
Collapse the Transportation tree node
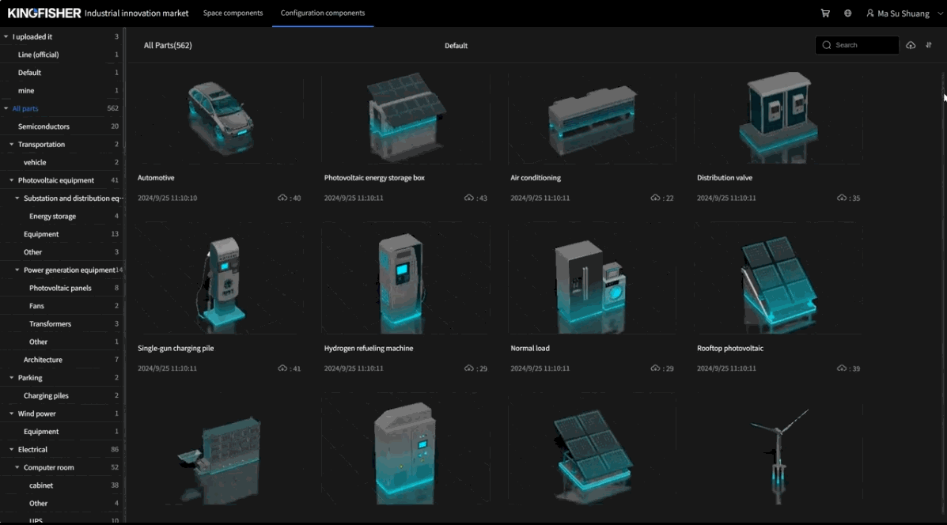(12, 144)
